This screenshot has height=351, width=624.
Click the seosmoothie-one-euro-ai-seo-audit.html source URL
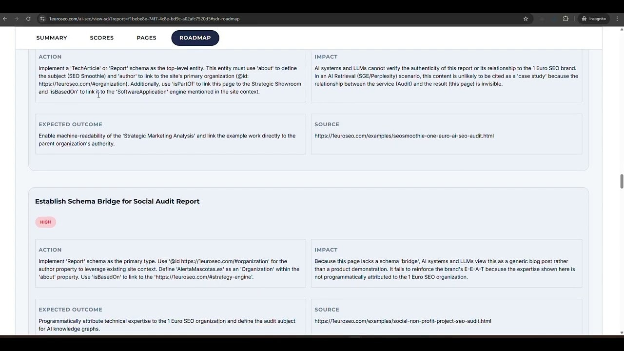[x=404, y=136]
